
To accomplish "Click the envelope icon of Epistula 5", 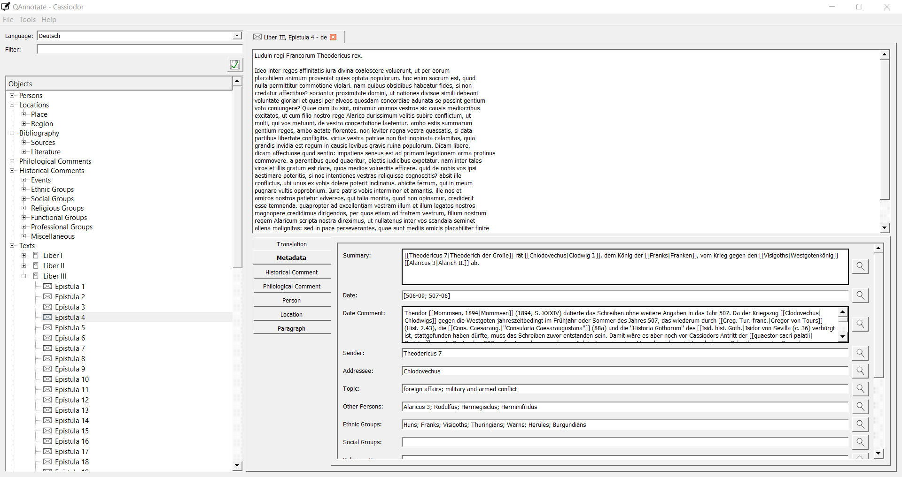I will (47, 327).
